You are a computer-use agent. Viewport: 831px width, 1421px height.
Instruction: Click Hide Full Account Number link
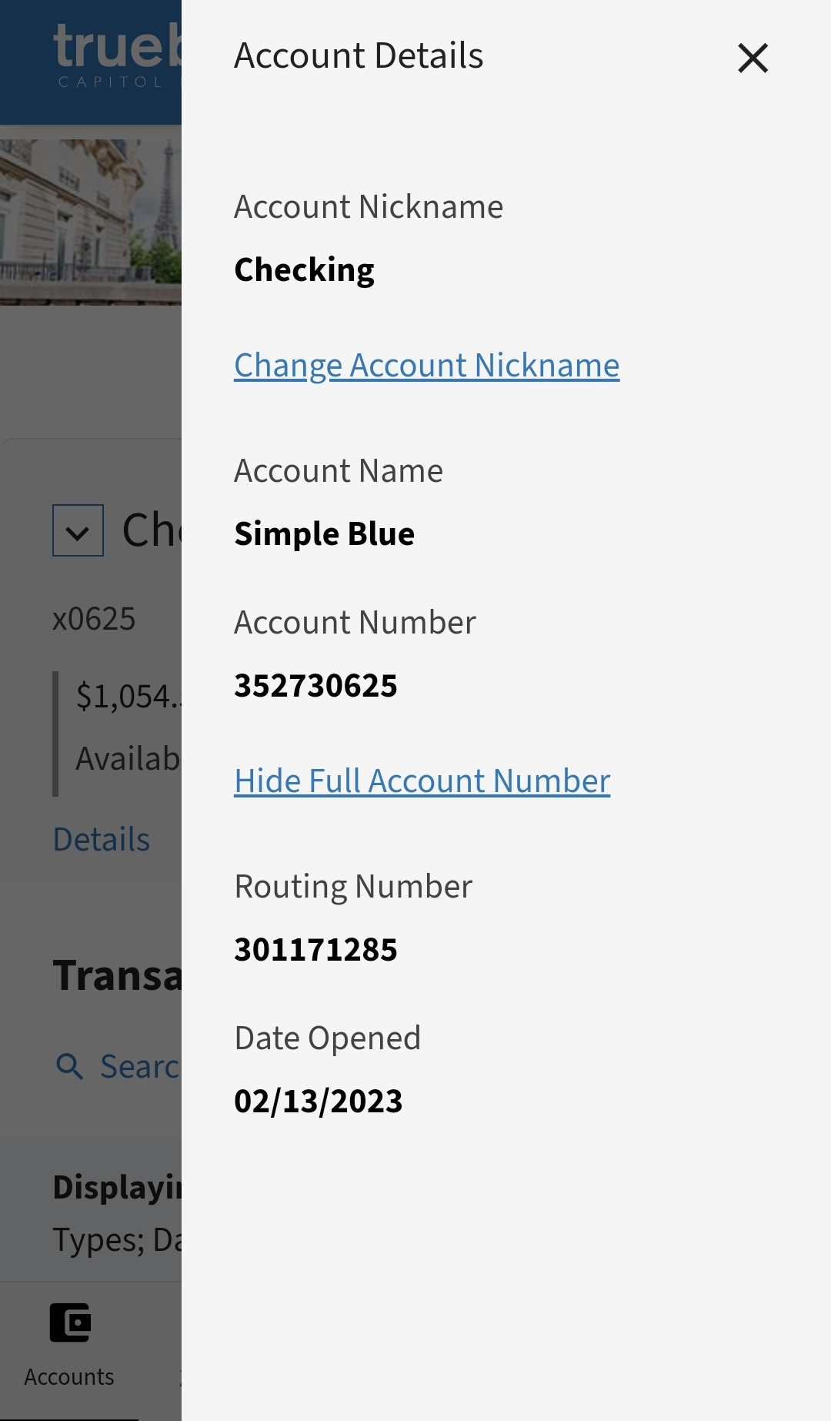(422, 781)
